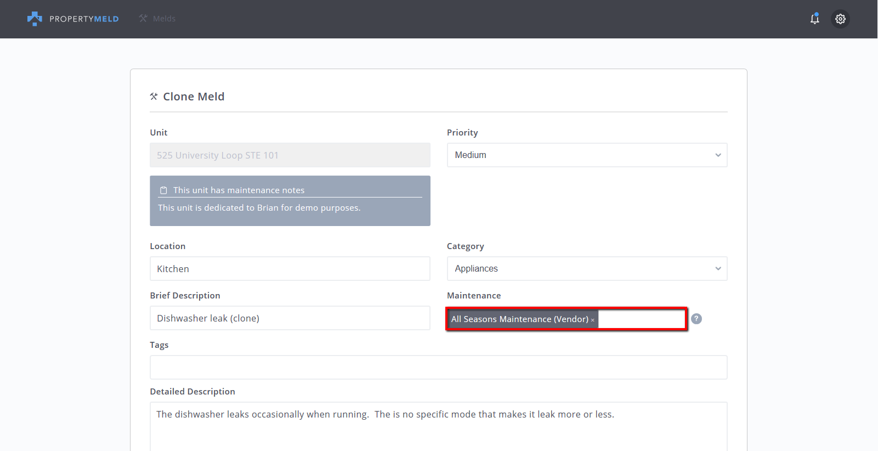
Task: Click into the Brief Description field
Action: [x=290, y=318]
